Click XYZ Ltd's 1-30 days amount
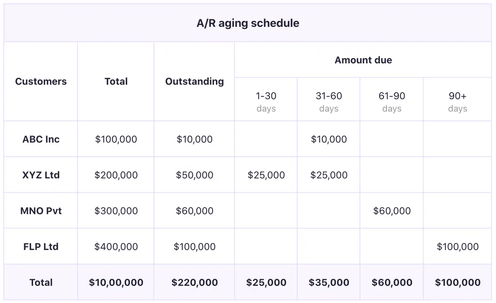The height and width of the screenshot is (303, 496). tap(266, 175)
